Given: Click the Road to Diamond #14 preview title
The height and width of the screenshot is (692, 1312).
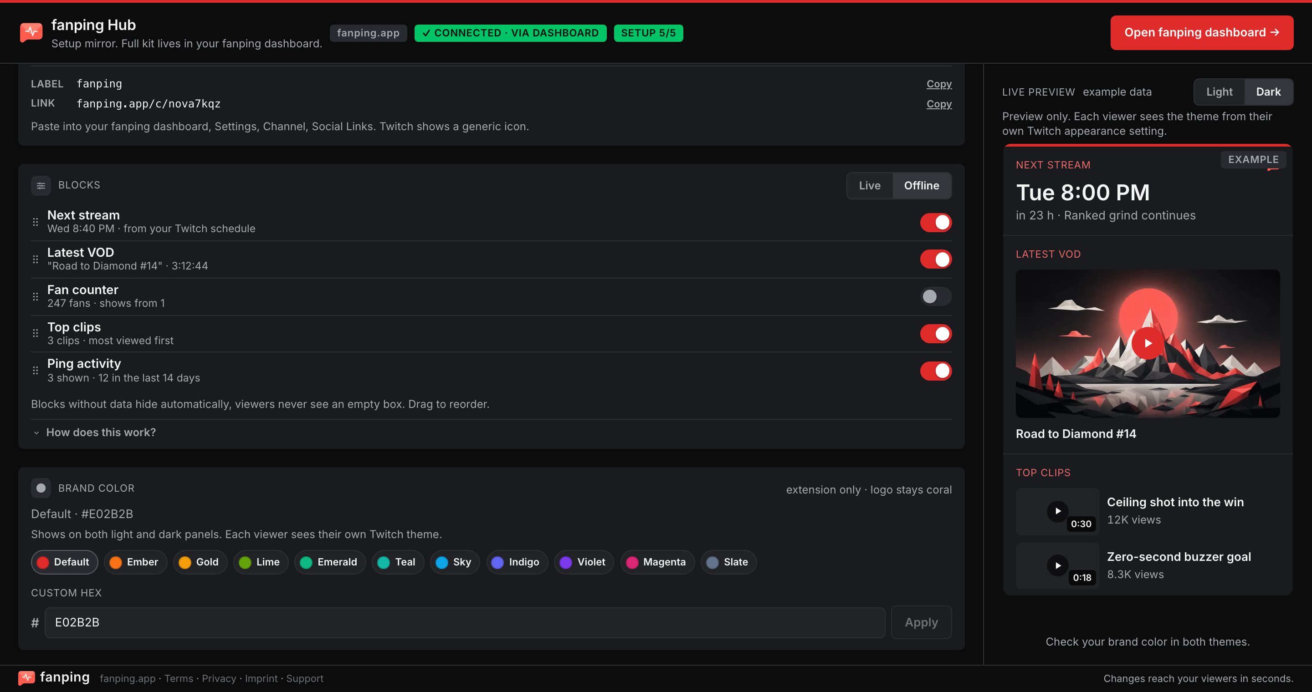Looking at the screenshot, I should [x=1076, y=434].
